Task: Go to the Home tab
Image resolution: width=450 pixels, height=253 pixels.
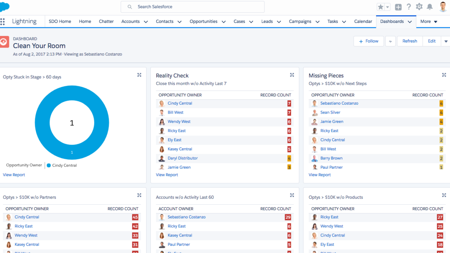Action: pyautogui.click(x=85, y=21)
